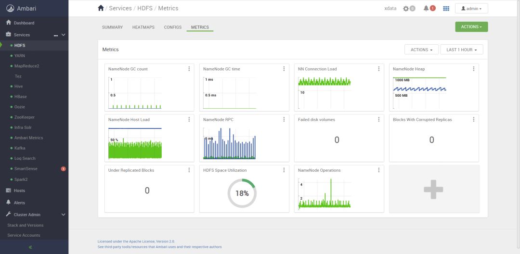
Task: Open HDFS Space Utilization widget menu
Action: (284, 170)
